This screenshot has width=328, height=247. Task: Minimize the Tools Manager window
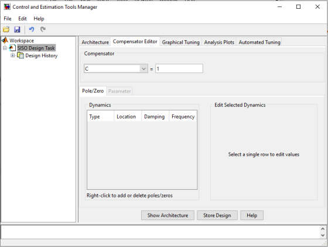(x=280, y=6)
